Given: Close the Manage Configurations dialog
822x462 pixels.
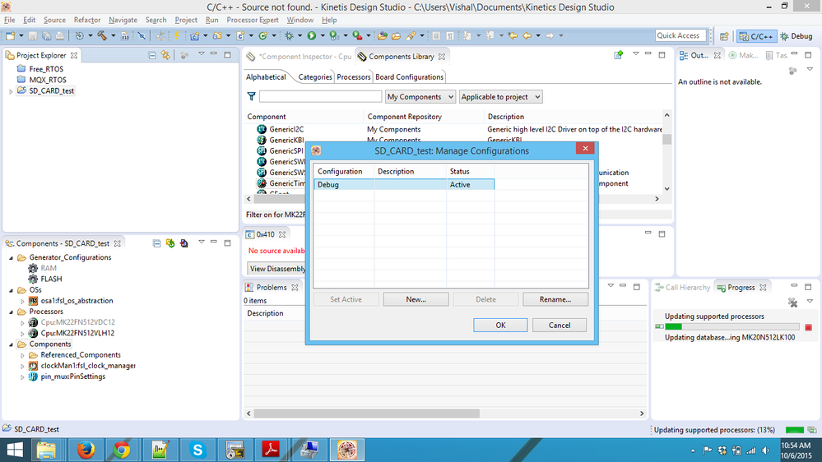Looking at the screenshot, I should pyautogui.click(x=585, y=149).
